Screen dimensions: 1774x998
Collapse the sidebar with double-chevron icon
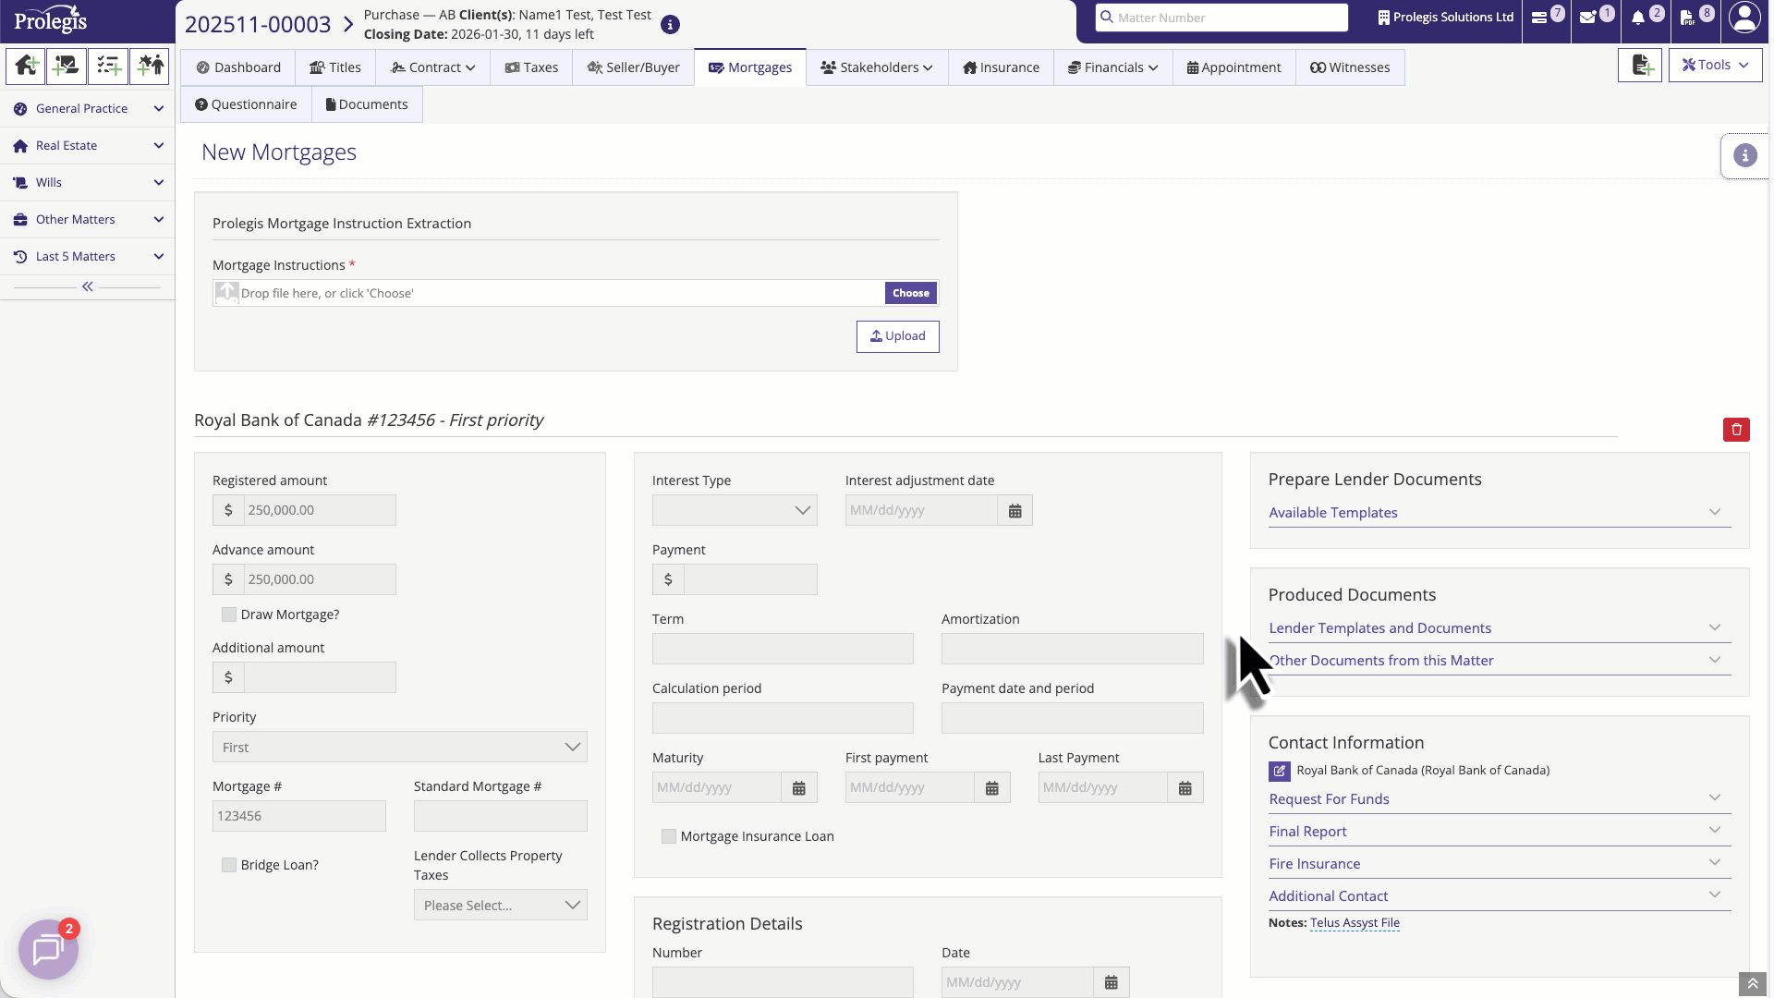pyautogui.click(x=88, y=286)
